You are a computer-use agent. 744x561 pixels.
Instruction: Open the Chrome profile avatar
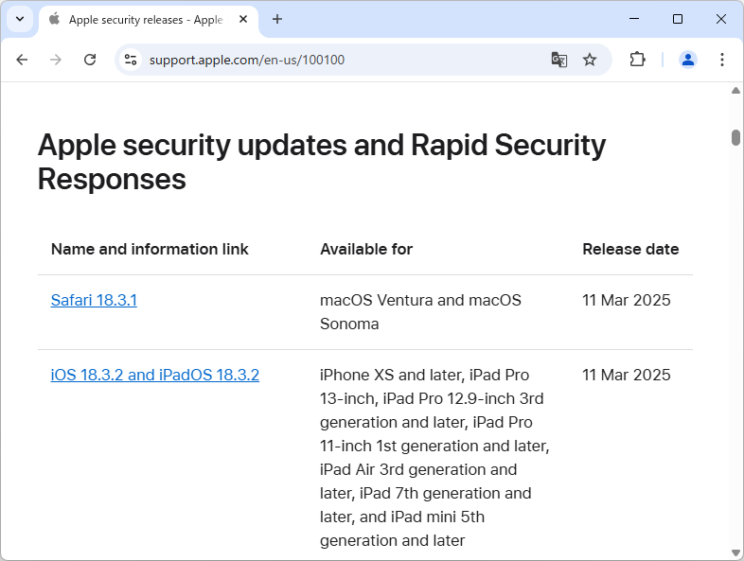687,60
